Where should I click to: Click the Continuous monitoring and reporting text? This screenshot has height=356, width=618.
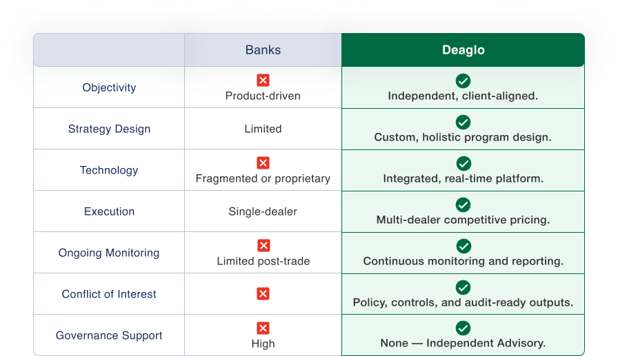463,261
